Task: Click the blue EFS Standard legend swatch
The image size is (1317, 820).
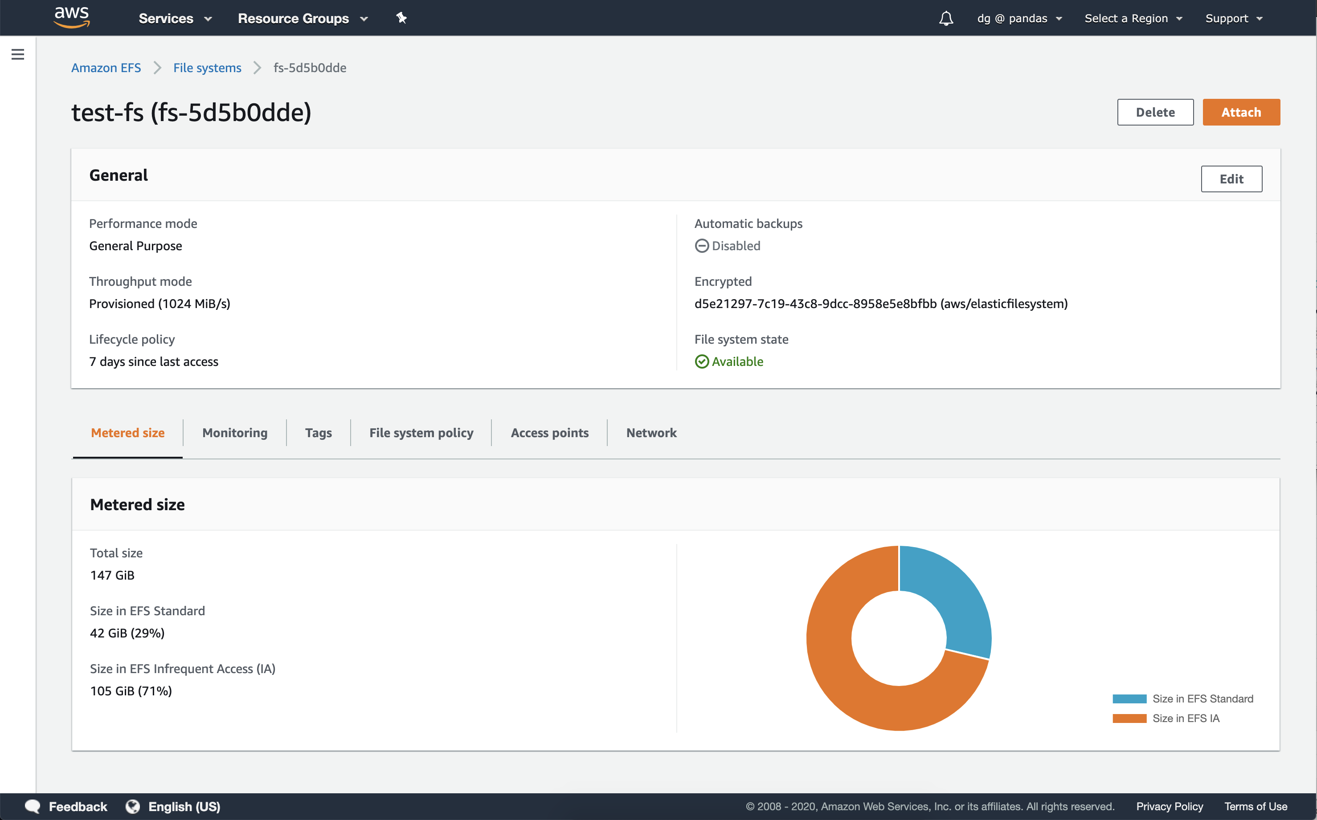Action: click(1129, 699)
